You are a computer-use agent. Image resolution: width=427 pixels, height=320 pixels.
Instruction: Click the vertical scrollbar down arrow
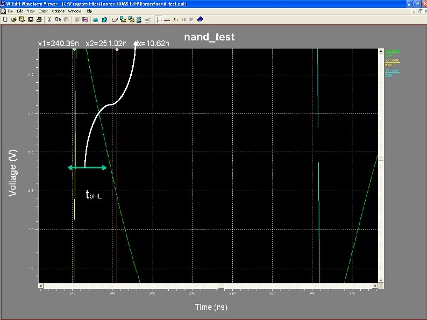[x=381, y=280]
